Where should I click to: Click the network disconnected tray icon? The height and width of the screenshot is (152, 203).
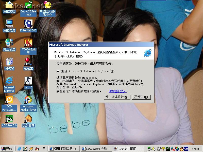point(173,149)
